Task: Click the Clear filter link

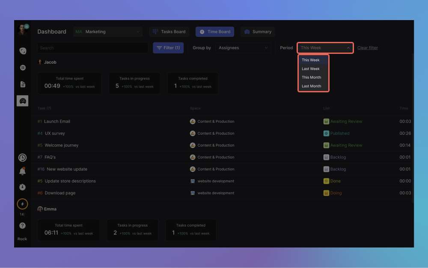Action: (x=368, y=48)
